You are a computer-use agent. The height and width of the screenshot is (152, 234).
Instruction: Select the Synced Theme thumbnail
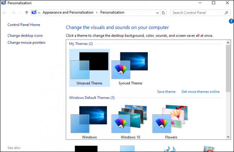tap(130, 68)
